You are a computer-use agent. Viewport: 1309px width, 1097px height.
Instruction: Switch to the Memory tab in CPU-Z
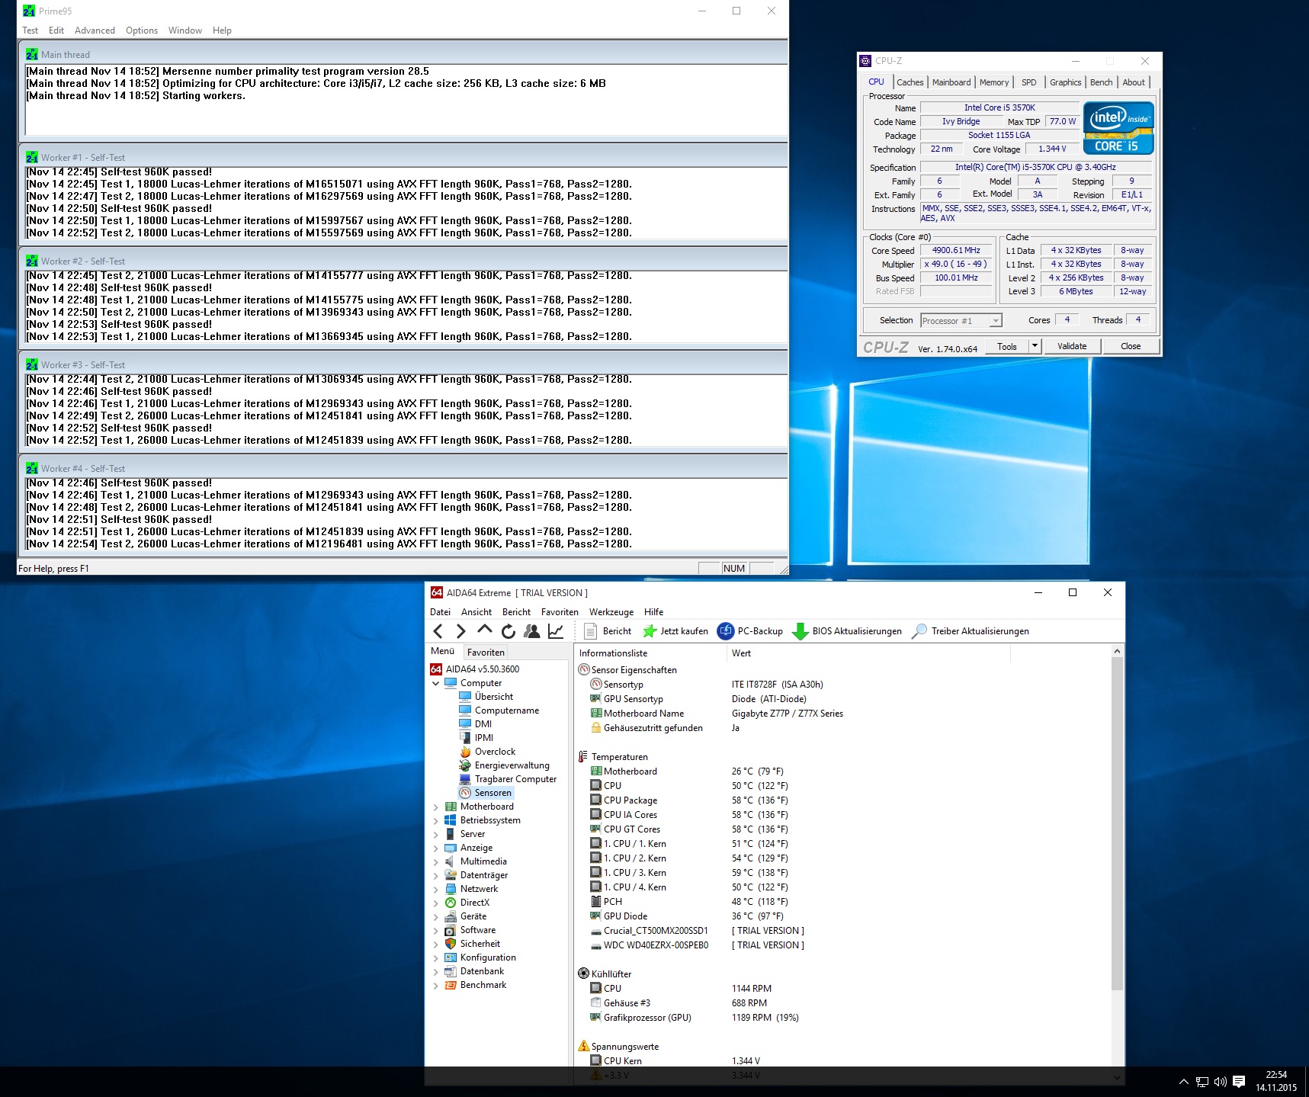(994, 82)
